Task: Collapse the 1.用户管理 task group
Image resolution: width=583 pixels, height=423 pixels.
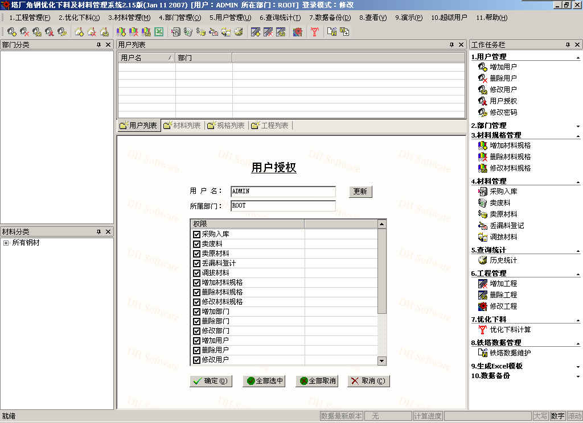Action: point(578,57)
